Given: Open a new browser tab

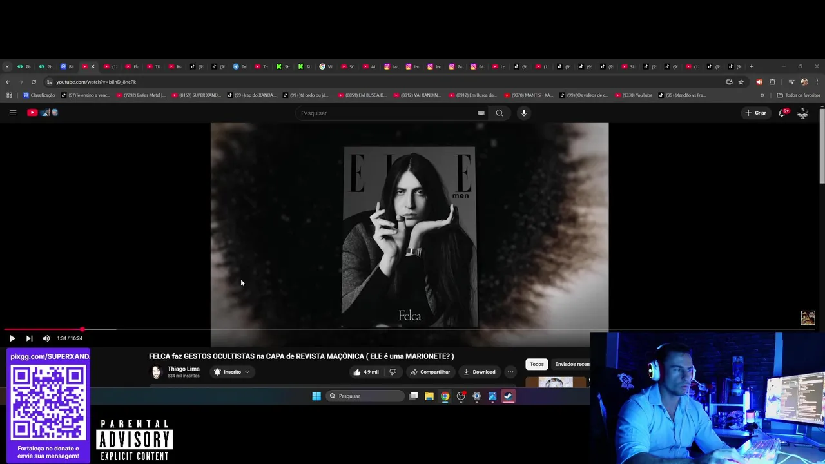Looking at the screenshot, I should click(x=751, y=66).
